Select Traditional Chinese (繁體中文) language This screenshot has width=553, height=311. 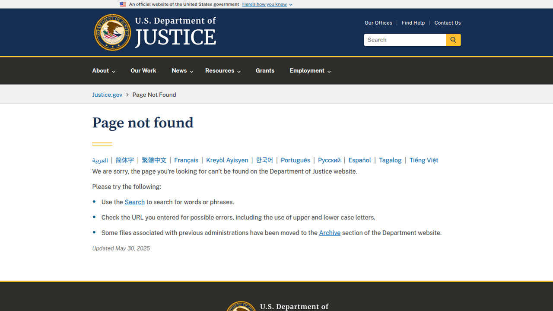[154, 160]
